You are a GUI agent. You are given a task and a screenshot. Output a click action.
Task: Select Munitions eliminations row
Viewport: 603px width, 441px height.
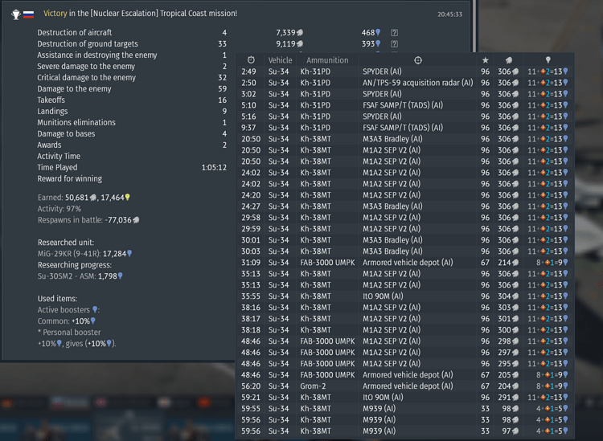point(132,122)
